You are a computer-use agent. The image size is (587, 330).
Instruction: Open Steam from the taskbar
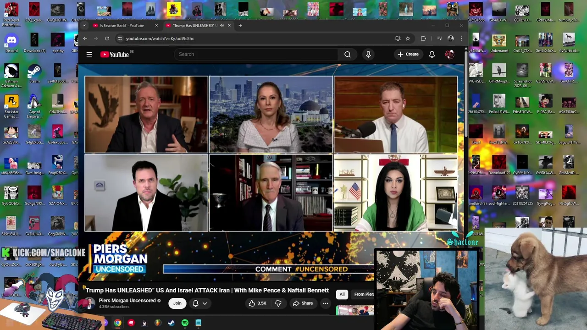click(171, 323)
